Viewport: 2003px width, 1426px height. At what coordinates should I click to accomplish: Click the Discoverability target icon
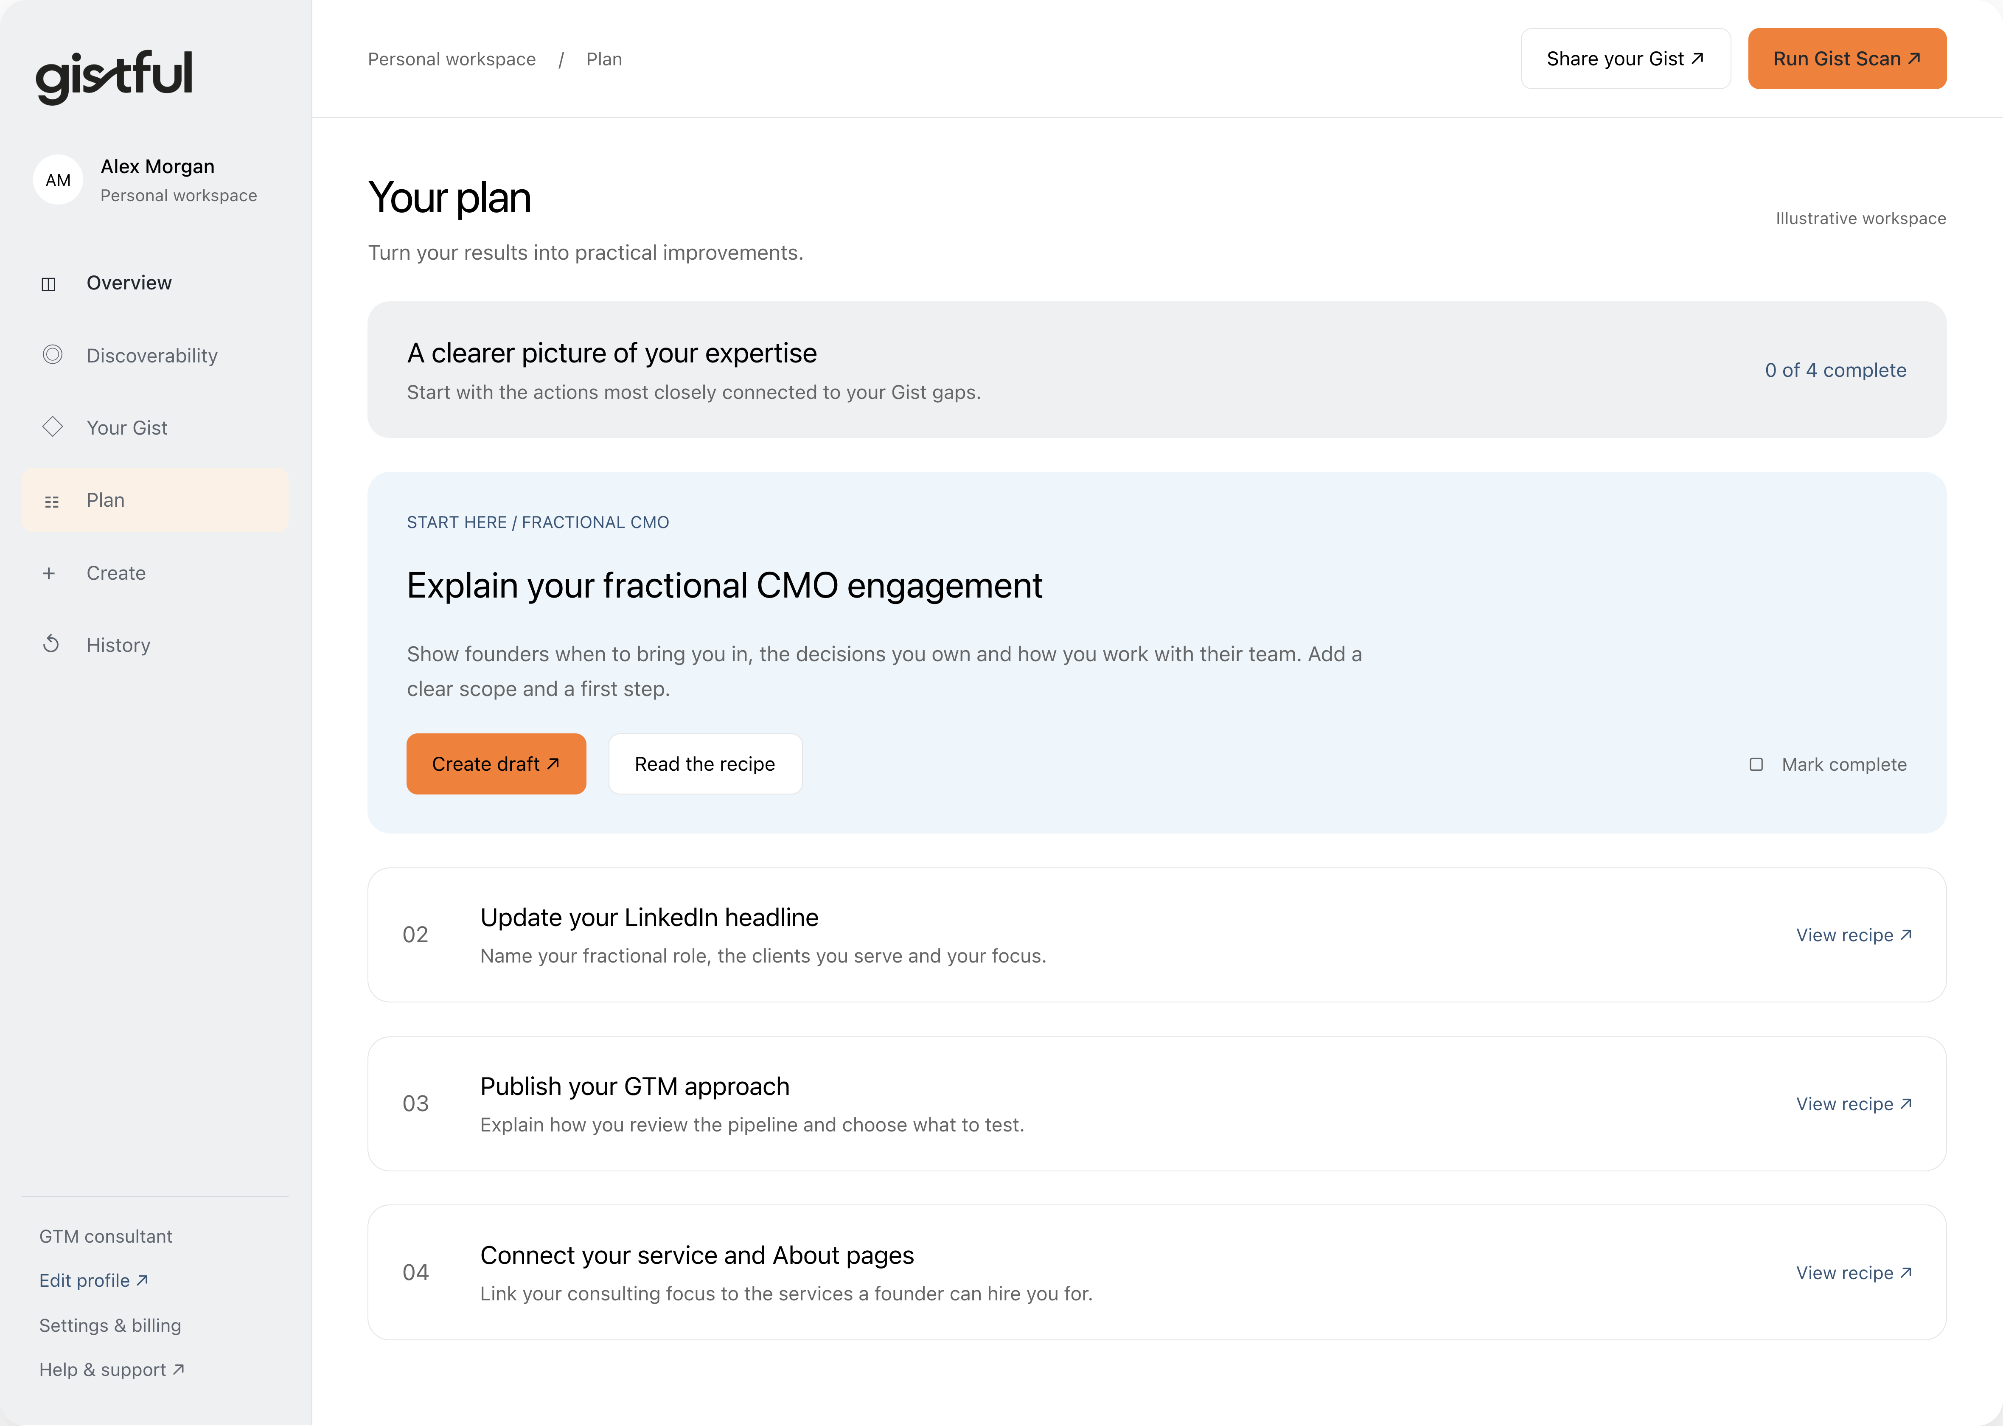coord(53,355)
